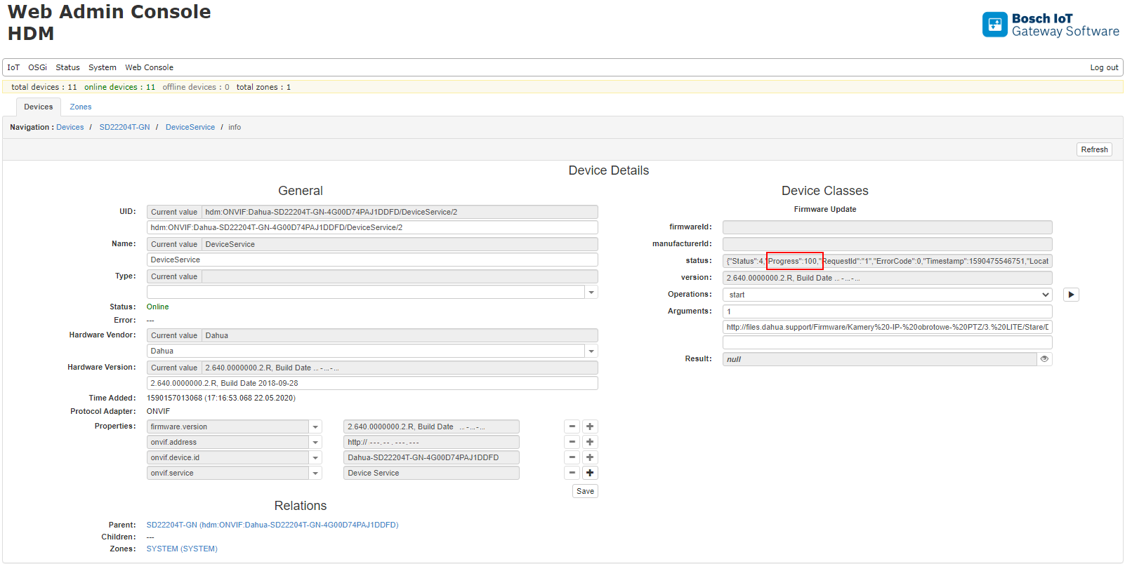The height and width of the screenshot is (564, 1125).
Task: Save the device properties
Action: tap(585, 491)
